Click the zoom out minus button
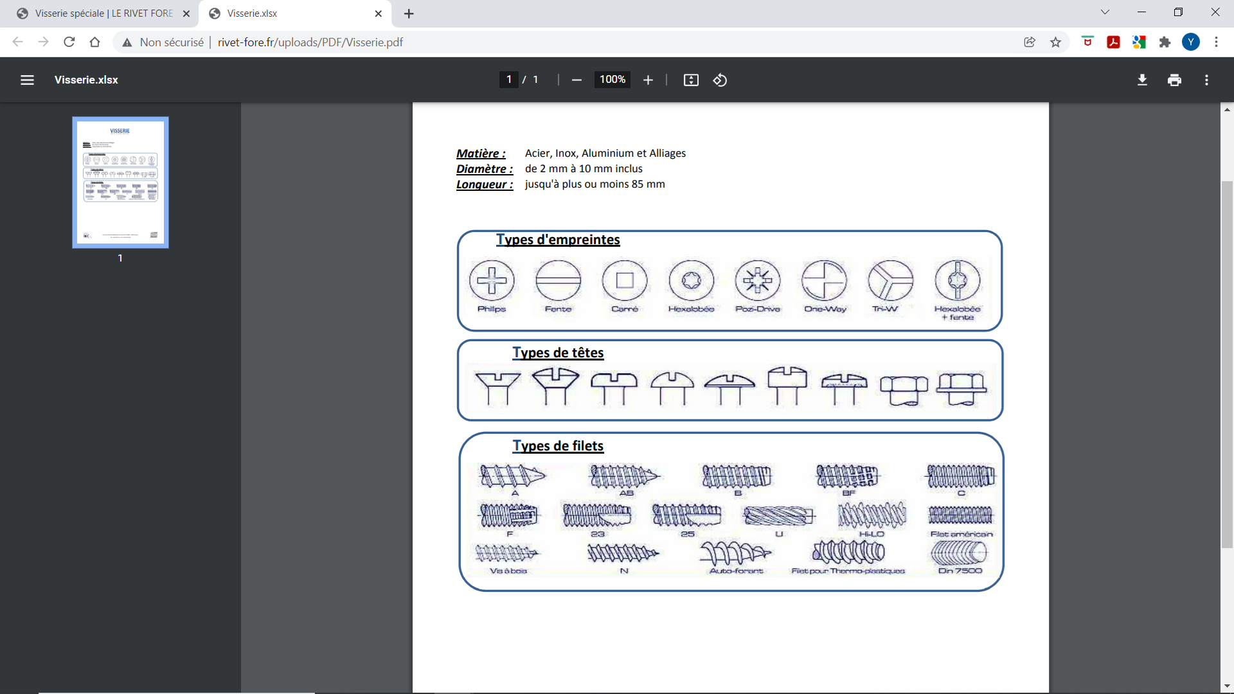The width and height of the screenshot is (1234, 694). 577,80
